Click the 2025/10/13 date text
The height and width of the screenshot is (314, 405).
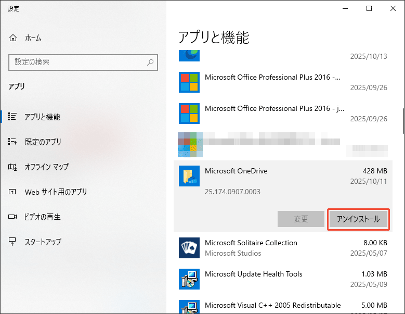tap(369, 56)
